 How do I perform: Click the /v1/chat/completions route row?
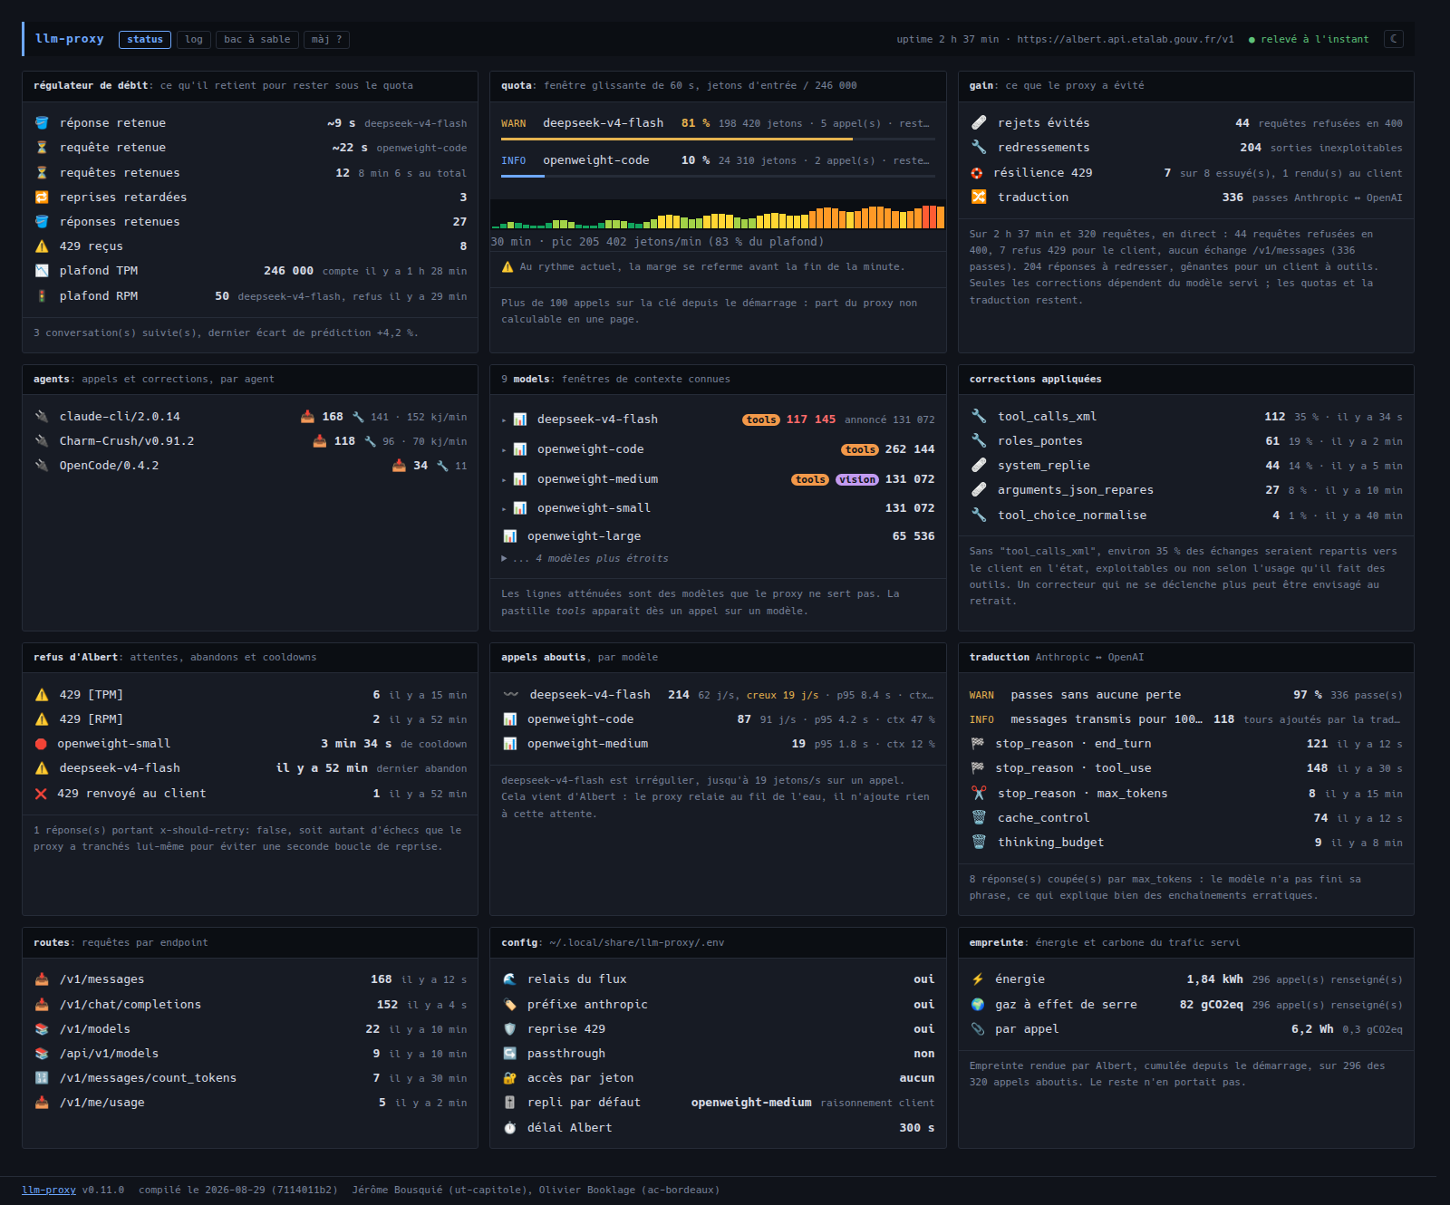[250, 1005]
